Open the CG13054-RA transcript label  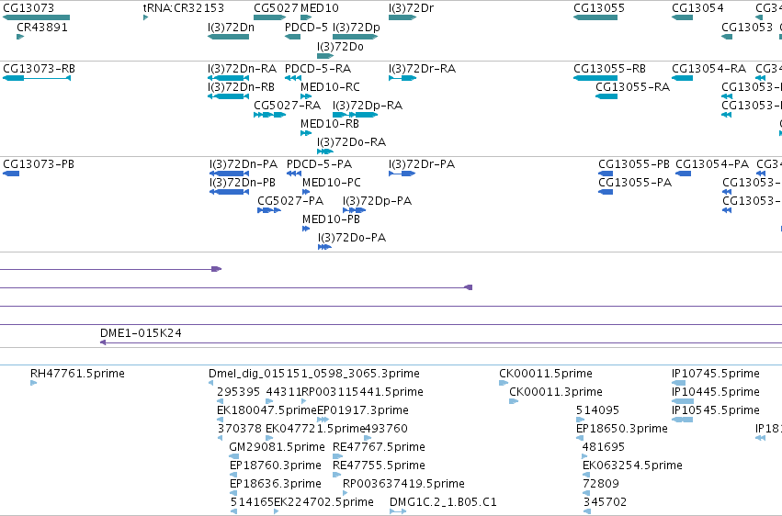click(x=708, y=69)
